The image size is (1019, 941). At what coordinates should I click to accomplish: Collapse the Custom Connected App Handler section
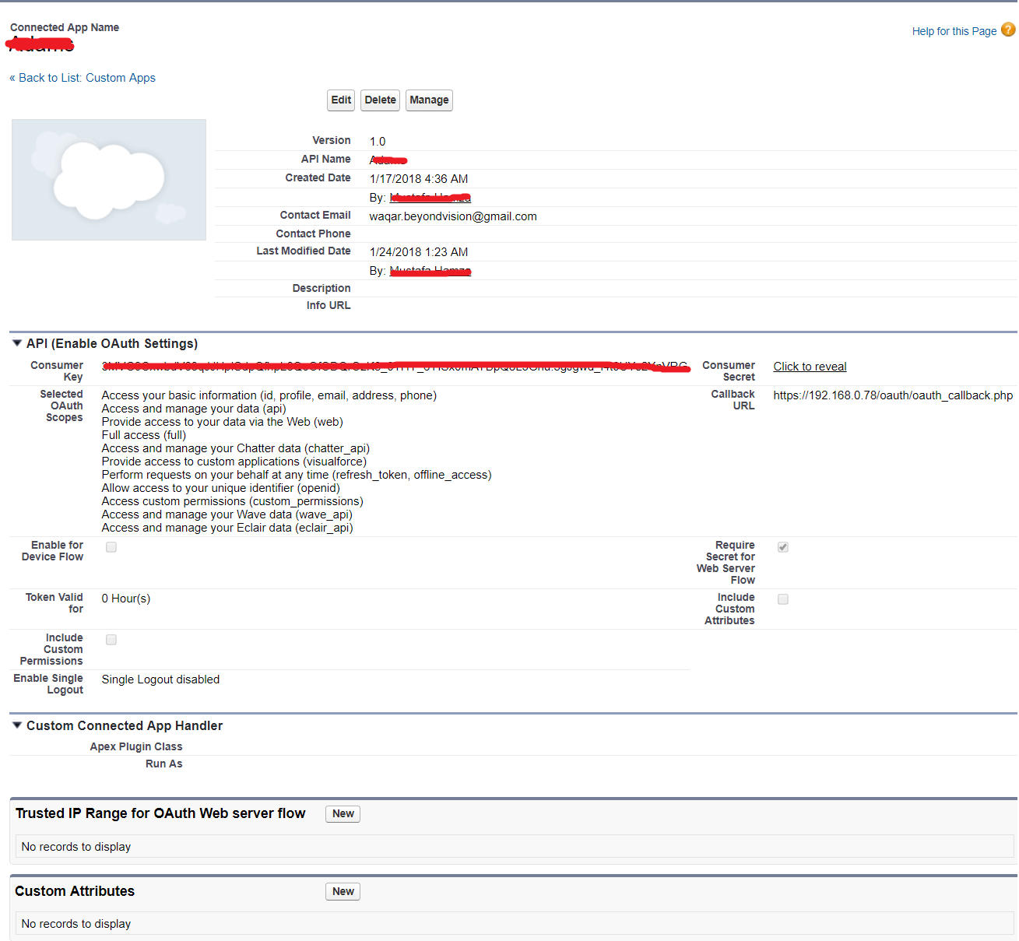coord(17,725)
